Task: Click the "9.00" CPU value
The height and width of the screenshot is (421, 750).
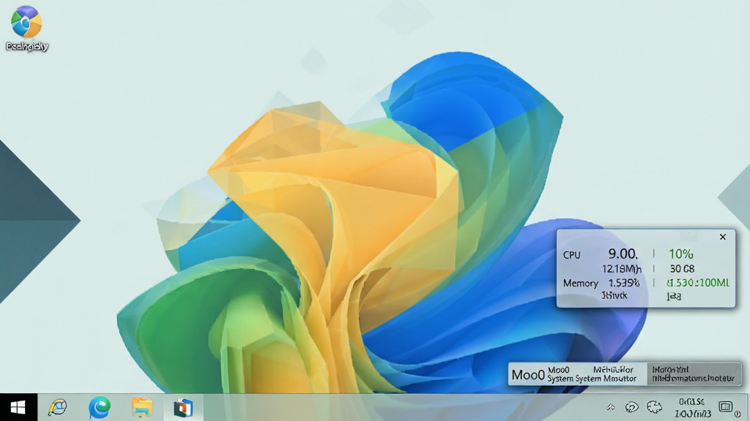Action: 623,254
